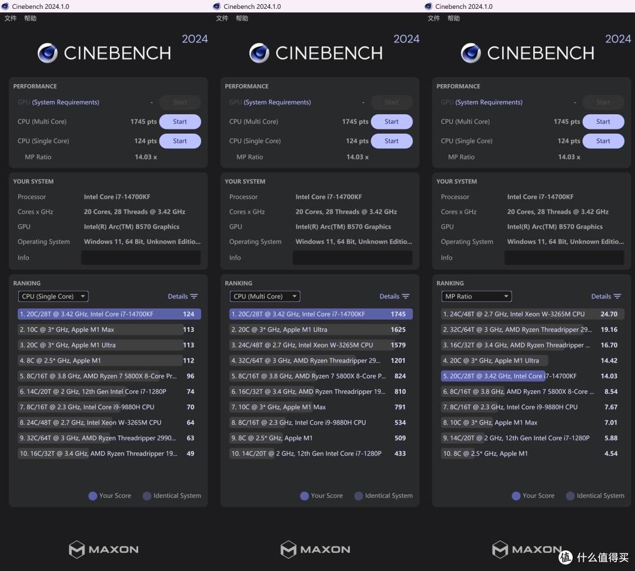
Task: Select i7-14700KF row scoring 1745
Action: (x=321, y=314)
